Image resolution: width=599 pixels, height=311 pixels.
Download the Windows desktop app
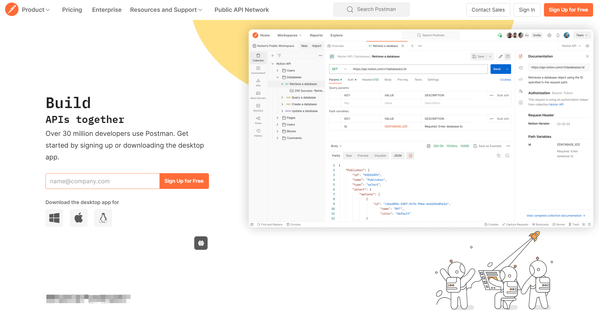click(x=54, y=218)
